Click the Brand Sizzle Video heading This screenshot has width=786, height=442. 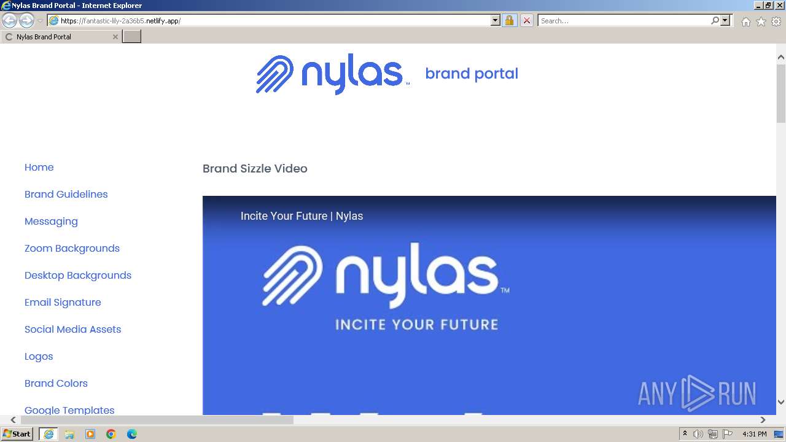[255, 169]
